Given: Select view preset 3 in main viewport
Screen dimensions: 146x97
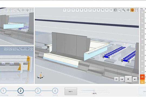Looking at the screenshot, I should coord(73,10).
